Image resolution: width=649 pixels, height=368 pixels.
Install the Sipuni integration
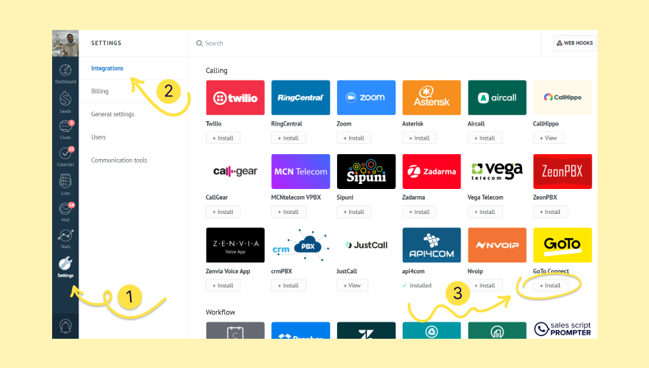point(354,212)
